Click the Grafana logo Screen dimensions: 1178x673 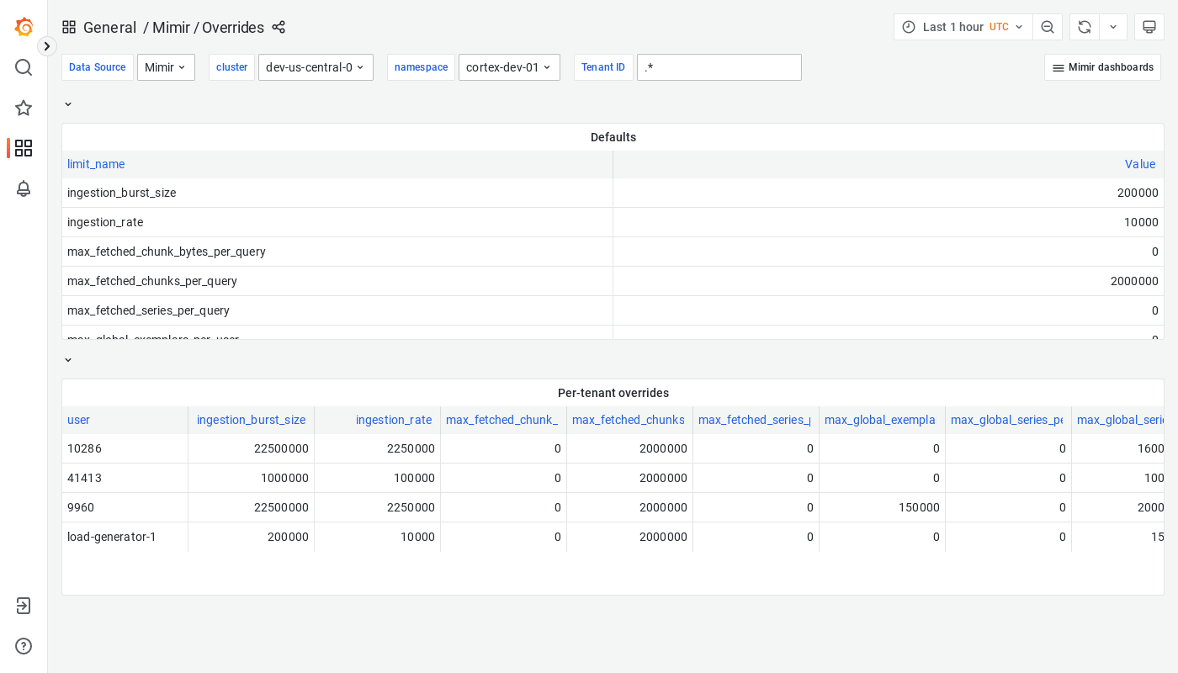tap(24, 27)
